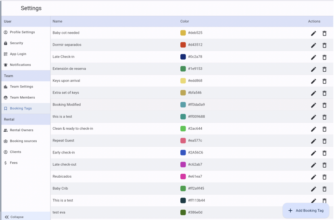Click the 'This is a test' name with #ff113b44
This screenshot has width=334, height=220.
[x=63, y=200]
